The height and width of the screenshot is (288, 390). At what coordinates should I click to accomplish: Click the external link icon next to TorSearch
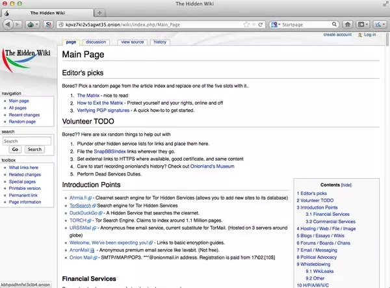[x=94, y=205]
